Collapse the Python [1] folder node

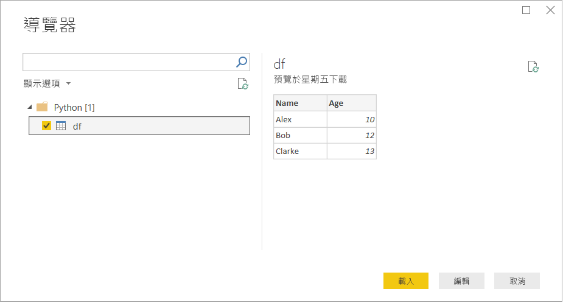[x=30, y=107]
